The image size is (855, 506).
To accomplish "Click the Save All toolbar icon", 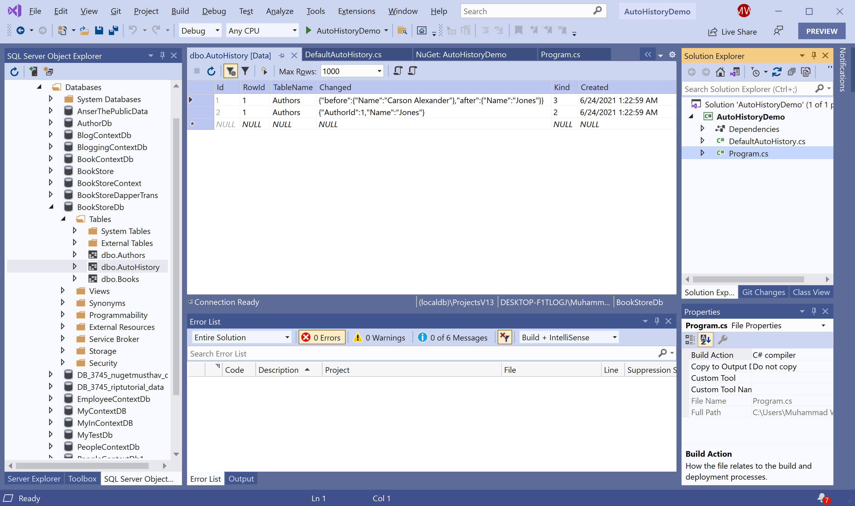I will (114, 31).
